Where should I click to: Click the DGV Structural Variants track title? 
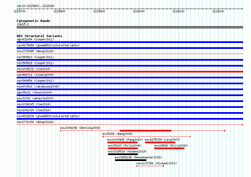(39, 36)
